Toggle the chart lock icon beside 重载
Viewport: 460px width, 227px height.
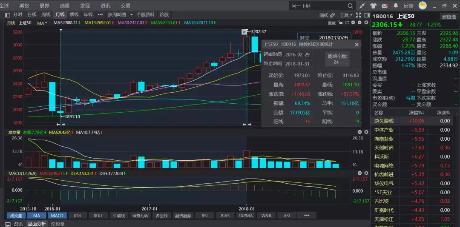click(340, 23)
